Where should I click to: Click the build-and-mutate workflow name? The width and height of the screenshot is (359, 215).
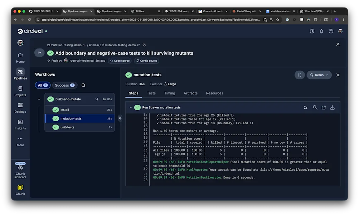(x=68, y=99)
